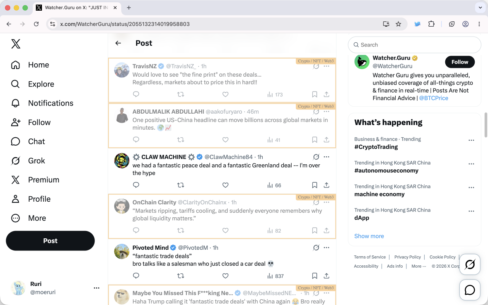
Task: Open more options on TravisNZ's post
Action: (326, 66)
